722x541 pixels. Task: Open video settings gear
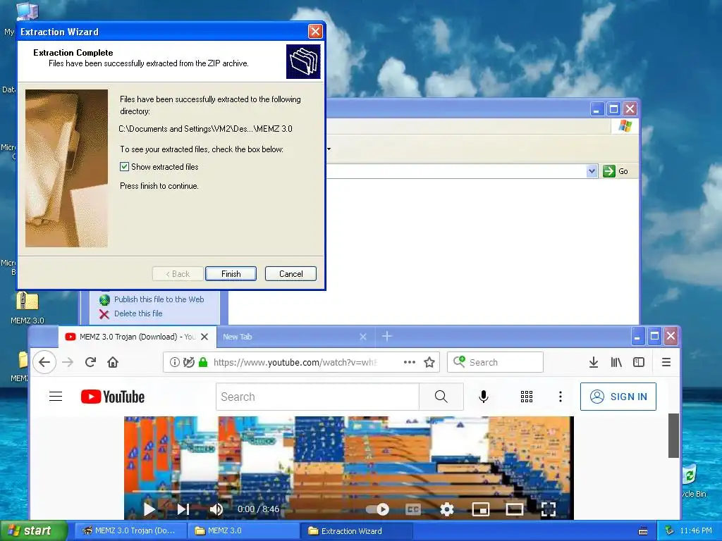(446, 509)
